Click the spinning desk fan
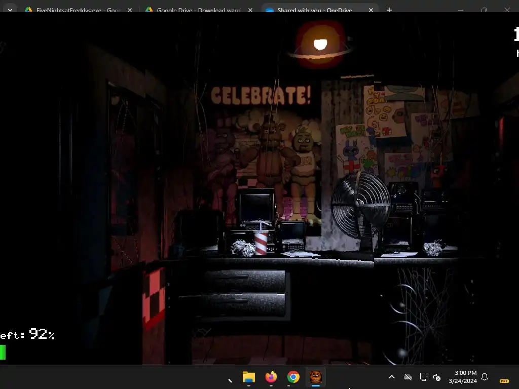Image resolution: width=519 pixels, height=389 pixels. pos(361,205)
